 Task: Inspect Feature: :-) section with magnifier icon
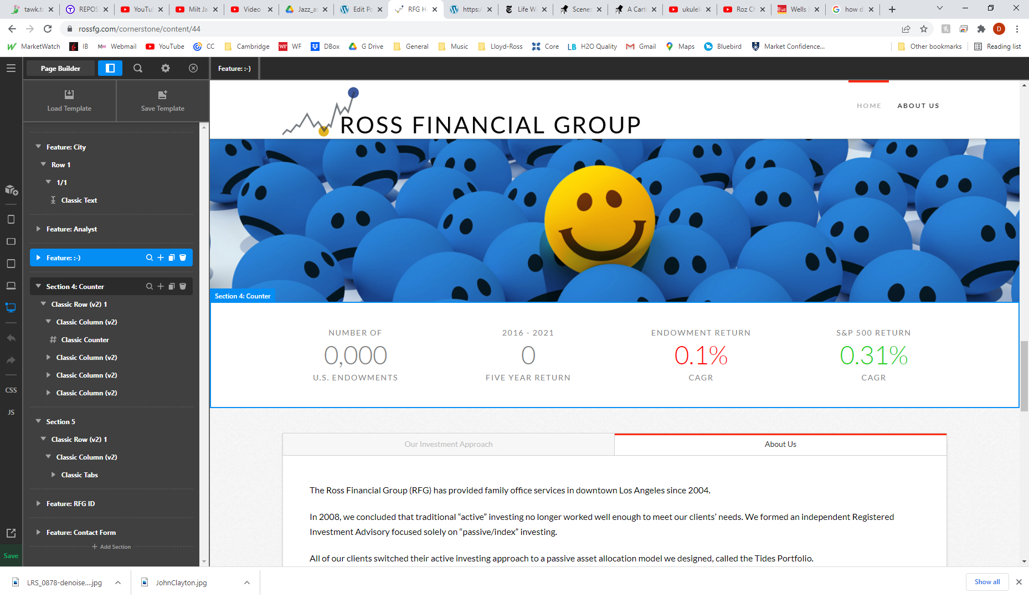tap(150, 257)
